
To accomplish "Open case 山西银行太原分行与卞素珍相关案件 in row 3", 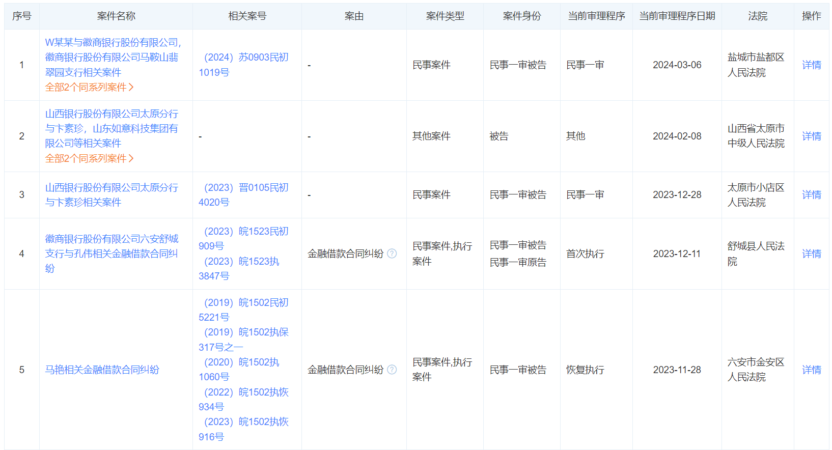I will click(112, 195).
